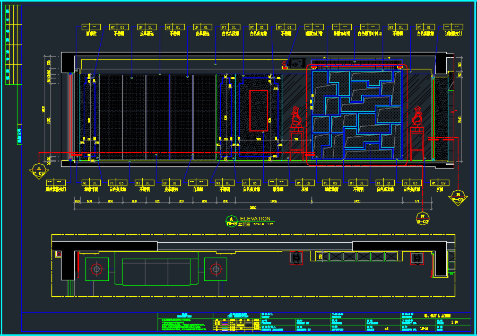Click the left section marker A P-01

[x=38, y=171]
